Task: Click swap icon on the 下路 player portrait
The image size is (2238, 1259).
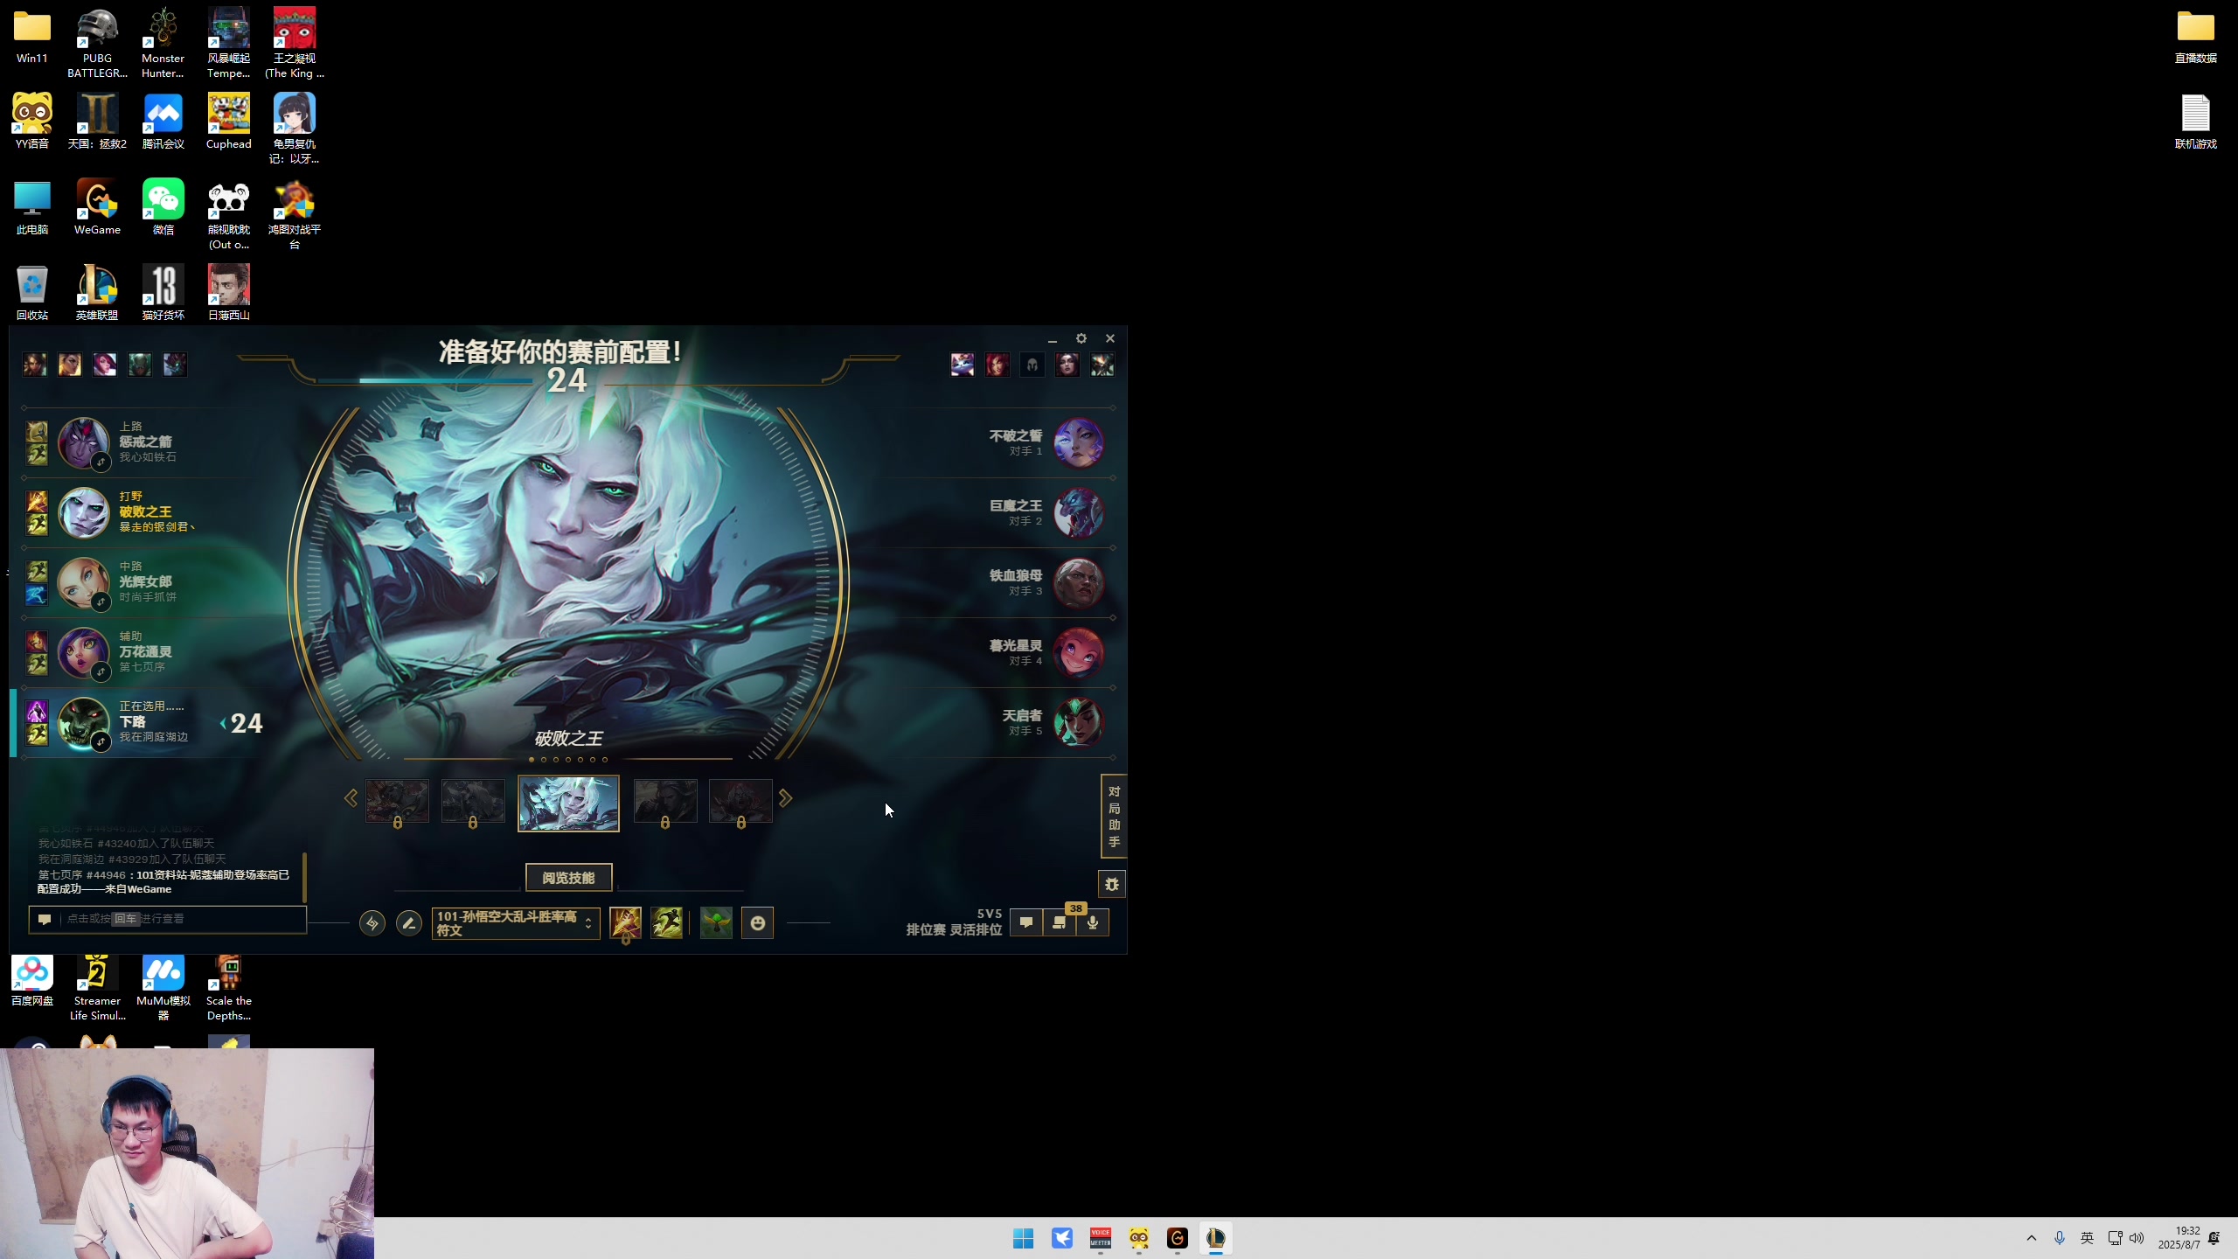Action: click(x=101, y=741)
